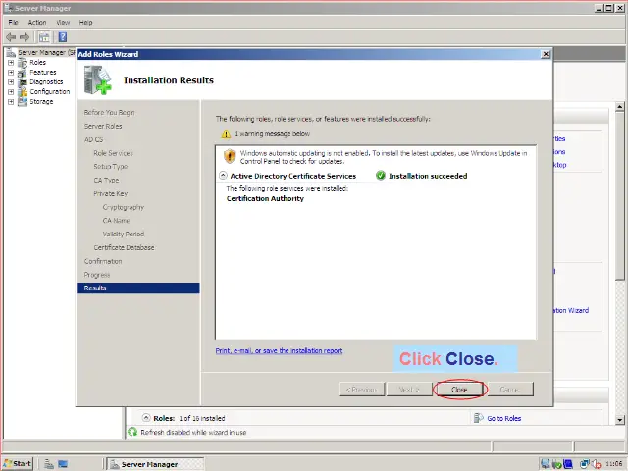Viewport: 628px width, 471px height.
Task: Collapse the Roles summary section chevron
Action: (146, 418)
